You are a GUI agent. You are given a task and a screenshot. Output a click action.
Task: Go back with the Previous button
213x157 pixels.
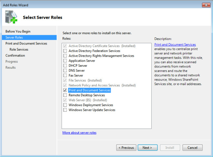coord(126,148)
